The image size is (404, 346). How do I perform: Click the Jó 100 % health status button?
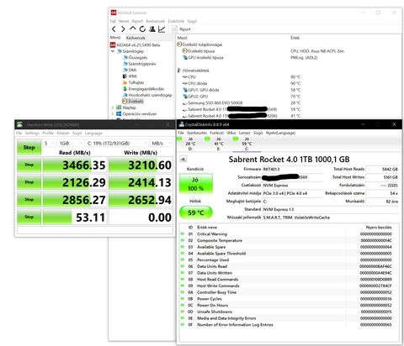pos(196,184)
